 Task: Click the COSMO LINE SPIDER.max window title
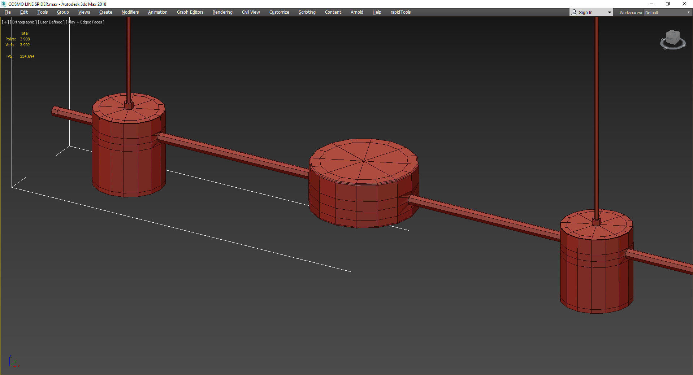coord(57,4)
